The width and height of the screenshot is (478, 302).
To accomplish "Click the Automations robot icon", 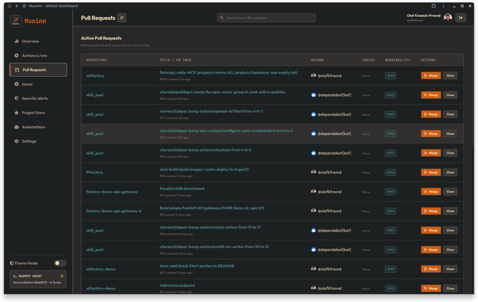I will 16,127.
